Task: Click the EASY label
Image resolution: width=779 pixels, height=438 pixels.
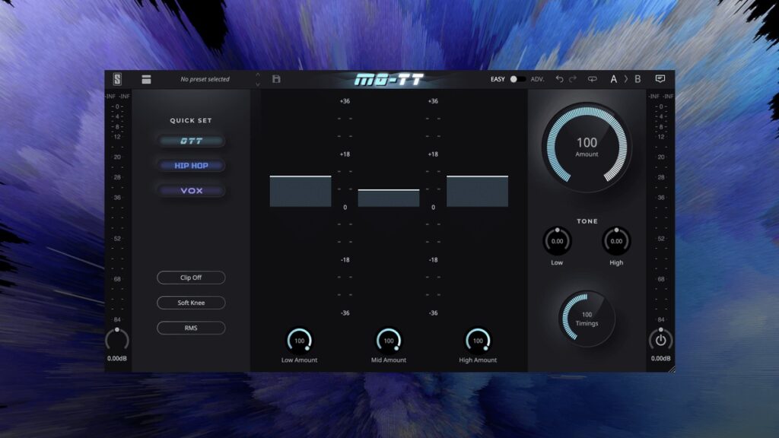Action: click(x=498, y=79)
